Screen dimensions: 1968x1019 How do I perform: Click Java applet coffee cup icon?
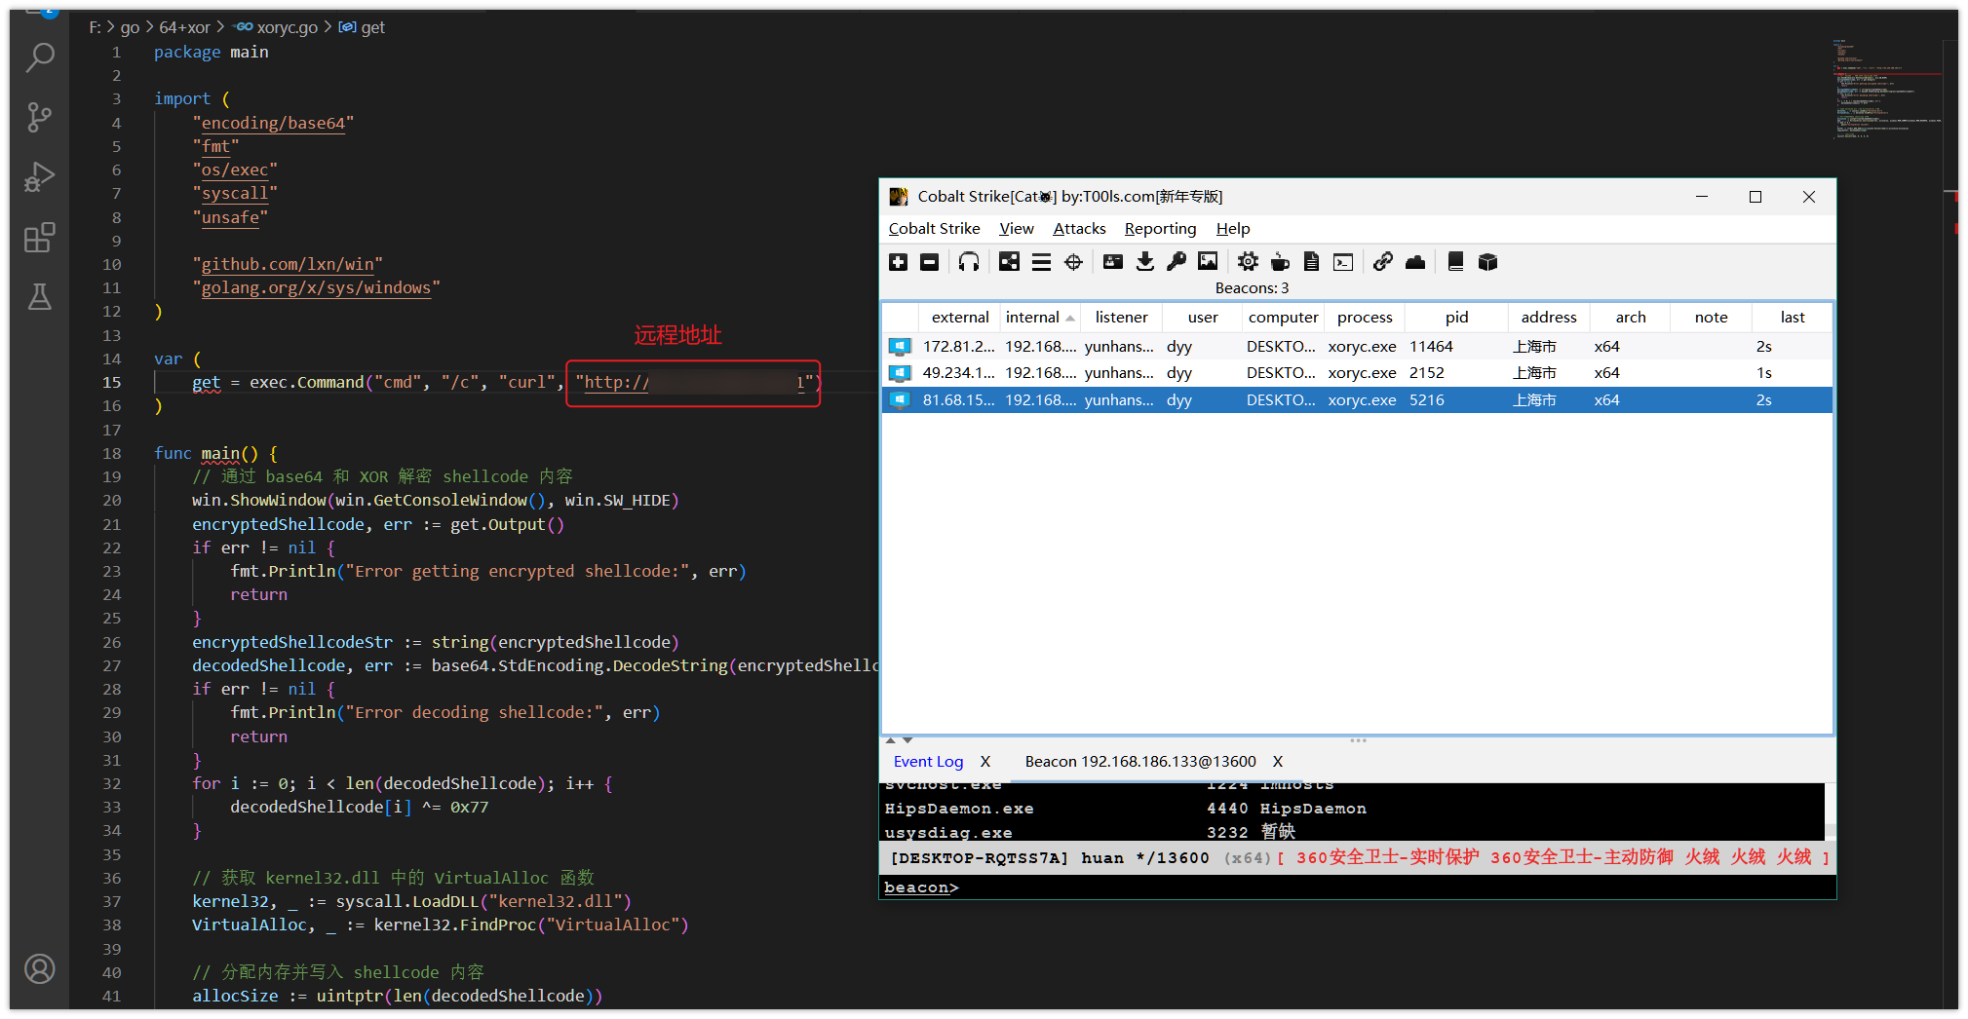click(x=1280, y=262)
